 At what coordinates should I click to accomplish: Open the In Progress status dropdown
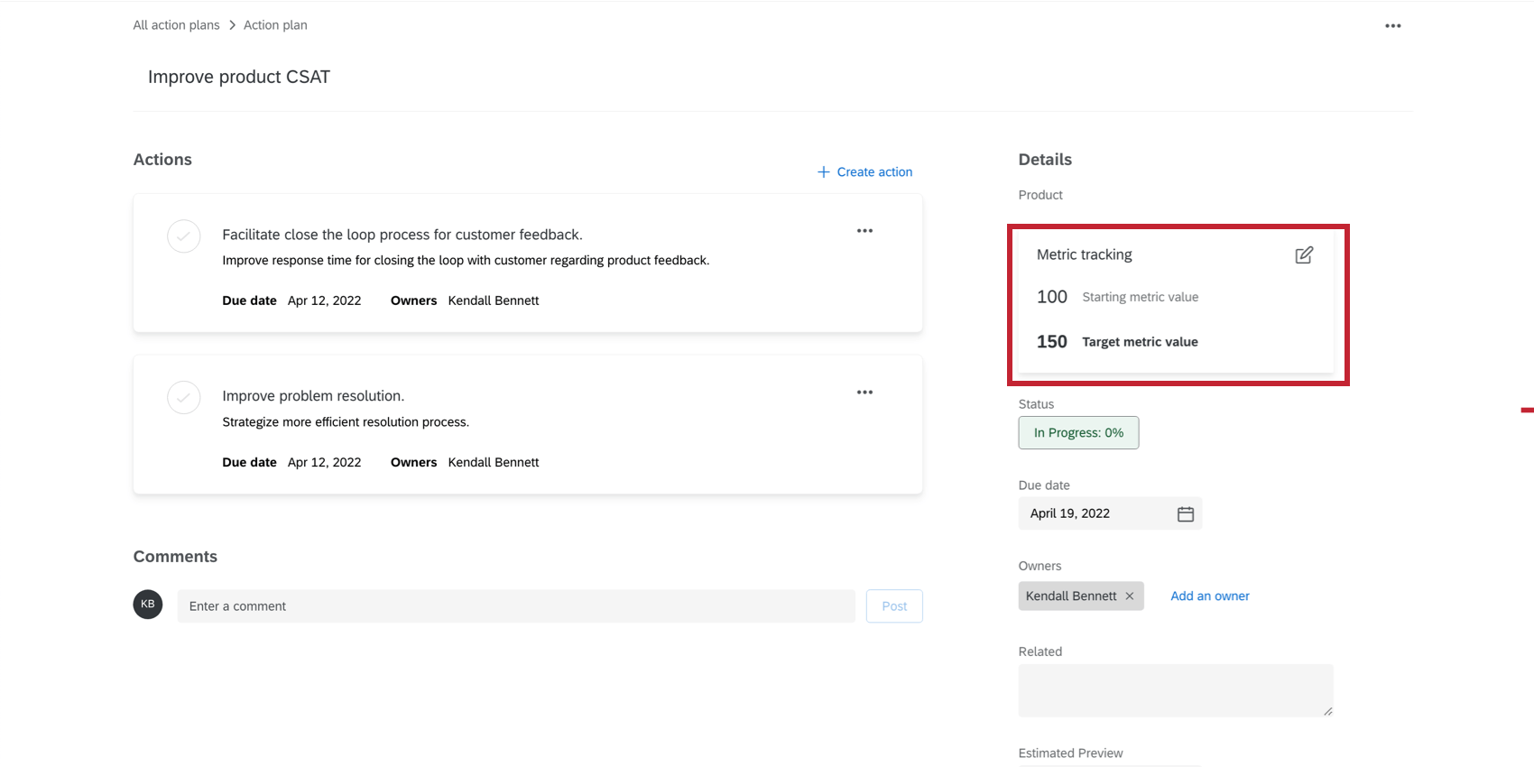[x=1078, y=433]
